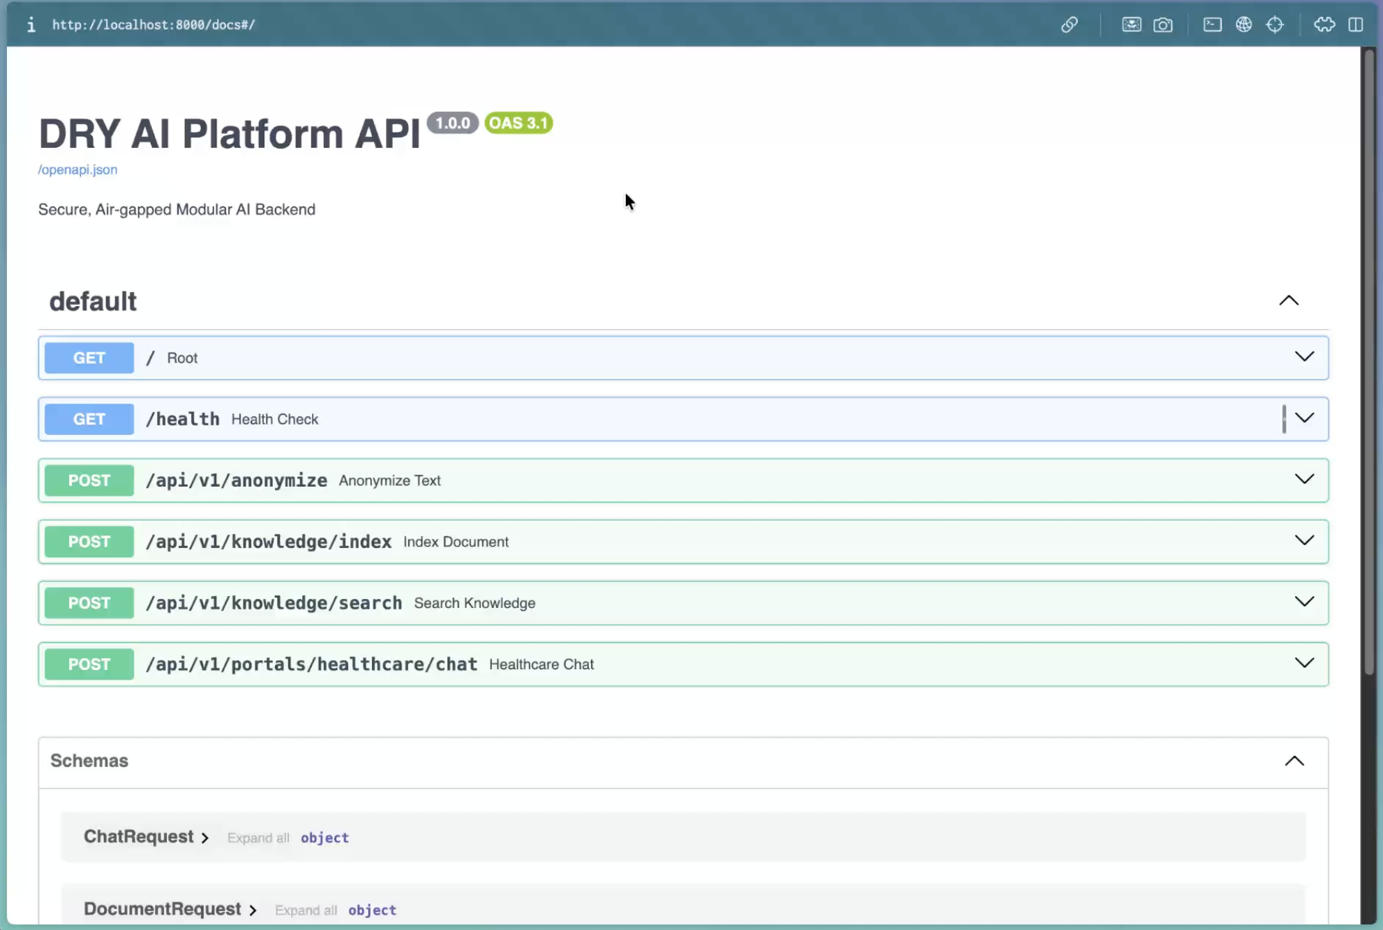Expand the knowledge/search endpoint arrow
The height and width of the screenshot is (930, 1383).
click(x=1304, y=602)
